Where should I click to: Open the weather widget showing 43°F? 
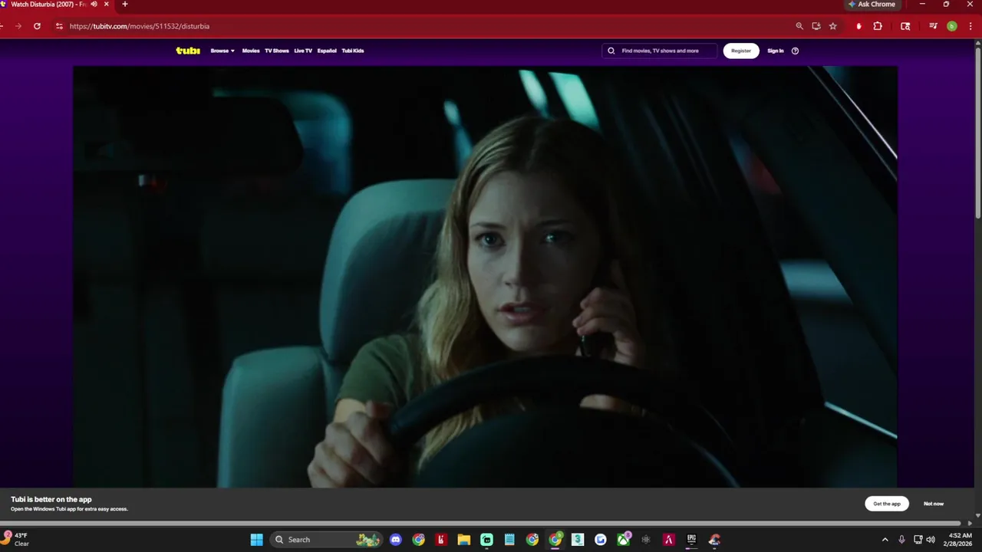click(16, 540)
